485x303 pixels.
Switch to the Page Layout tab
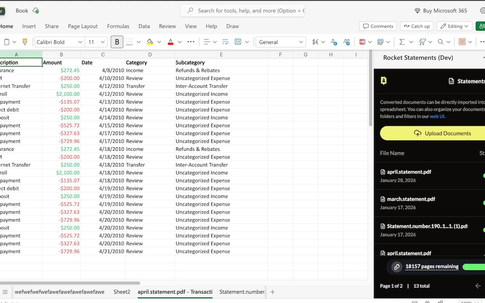tap(82, 26)
